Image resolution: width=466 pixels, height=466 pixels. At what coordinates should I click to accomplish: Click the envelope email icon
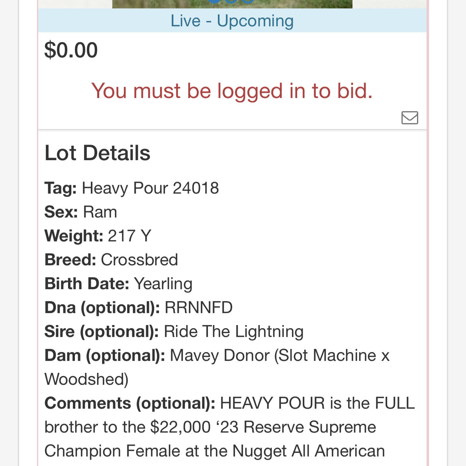(409, 117)
